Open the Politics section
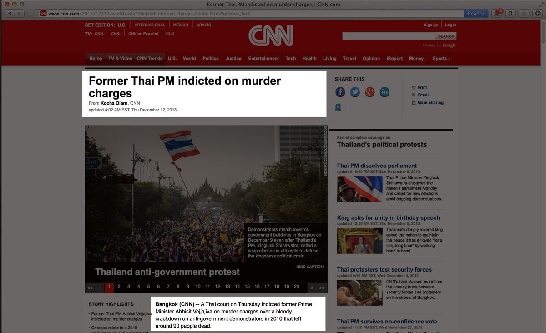This screenshot has height=333, width=546. (x=211, y=59)
